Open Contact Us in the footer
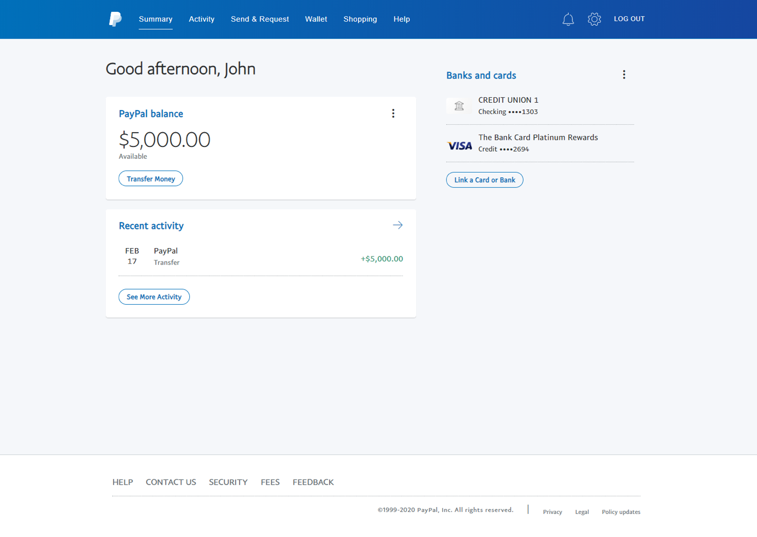Viewport: 757px width, 537px height. [171, 482]
